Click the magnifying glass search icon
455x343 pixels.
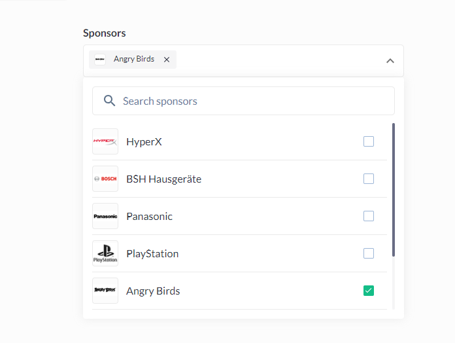tap(109, 101)
